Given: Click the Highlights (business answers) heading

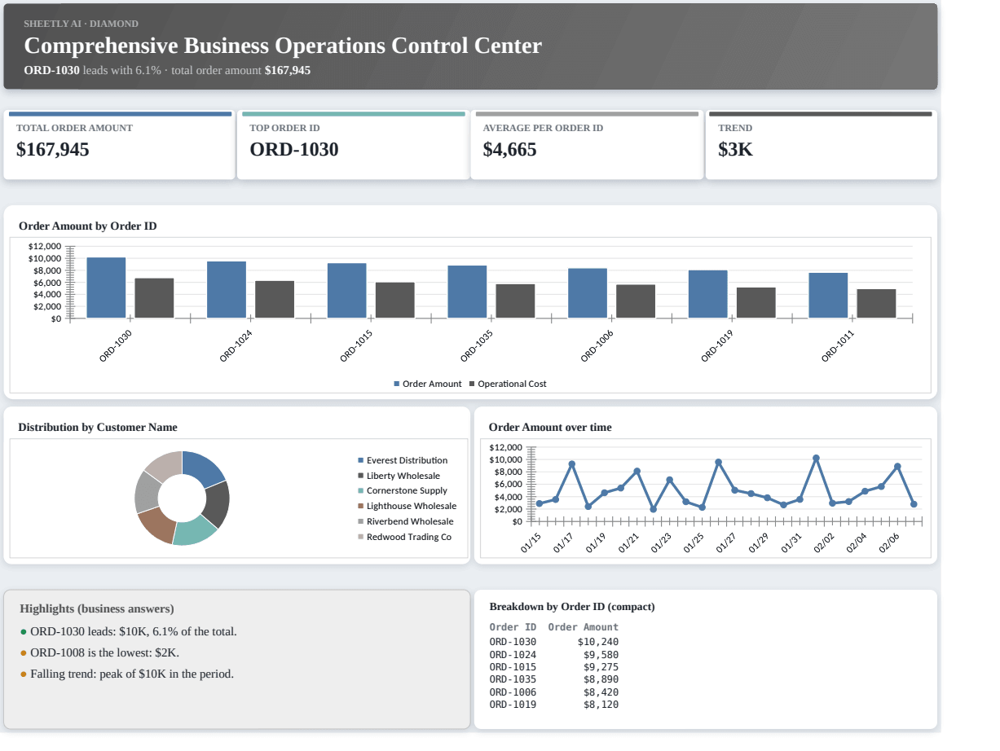Looking at the screenshot, I should pos(97,608).
